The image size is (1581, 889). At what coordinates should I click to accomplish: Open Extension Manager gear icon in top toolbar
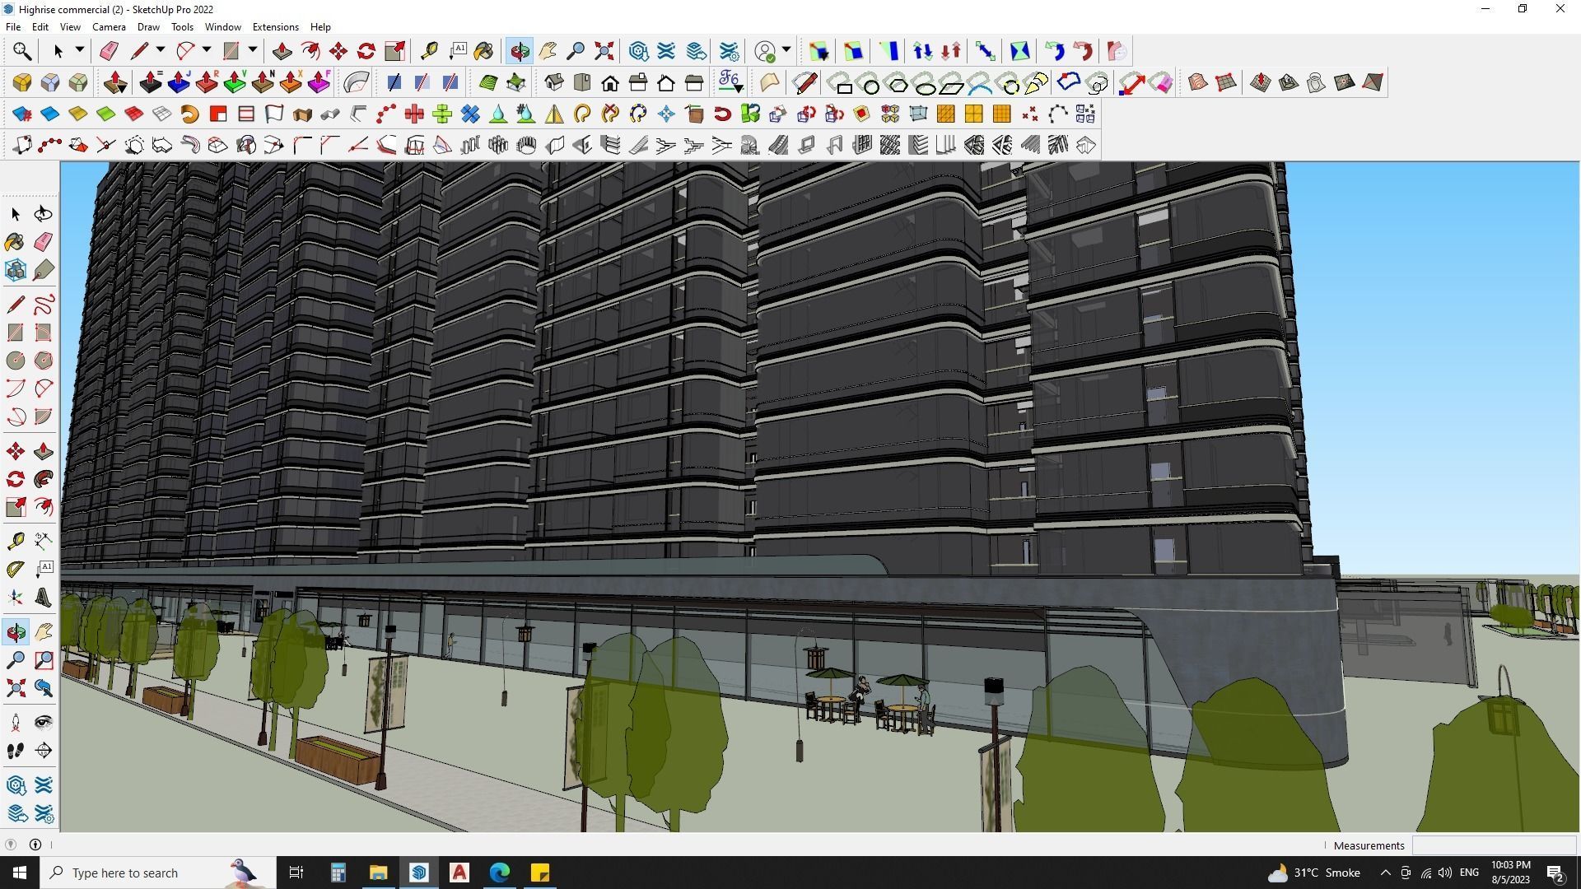pos(729,51)
